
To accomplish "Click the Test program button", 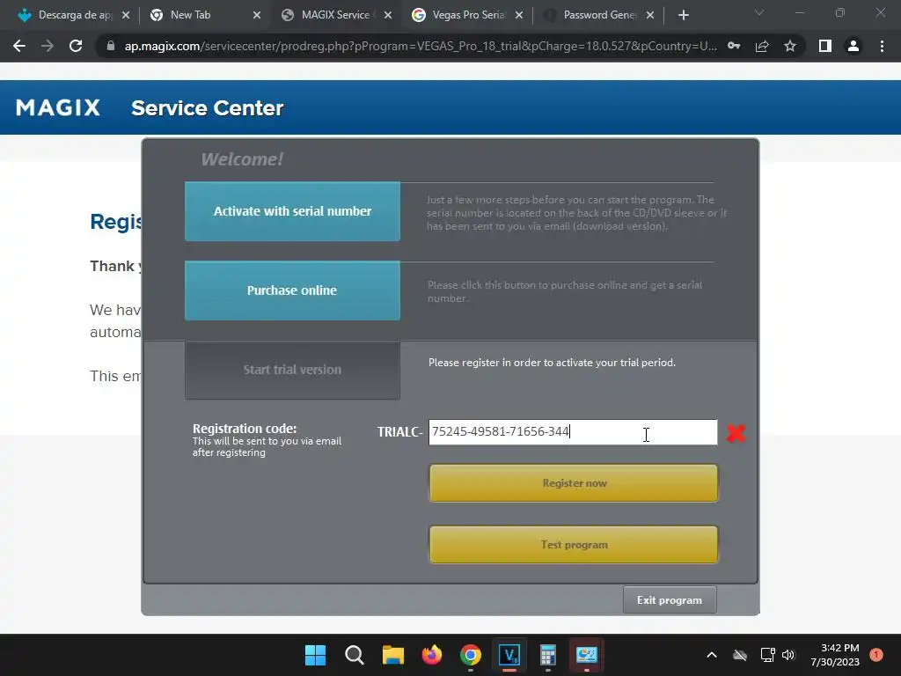I will [574, 544].
